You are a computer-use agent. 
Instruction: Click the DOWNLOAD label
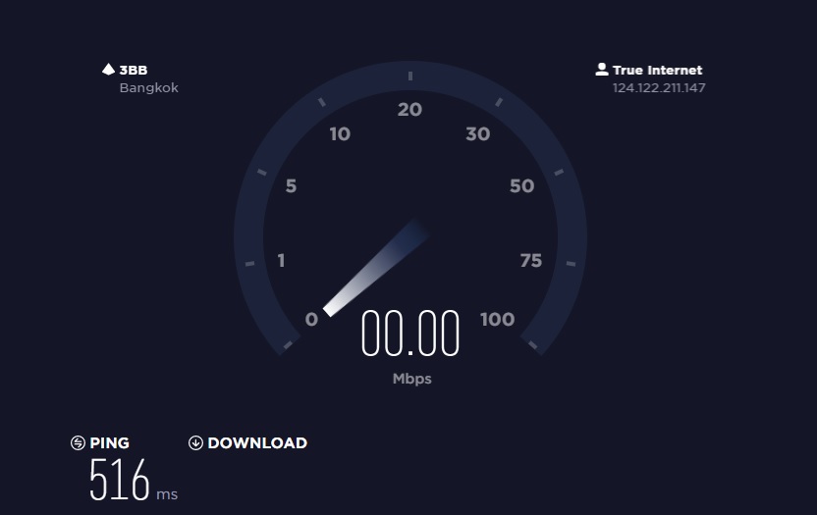(x=257, y=442)
